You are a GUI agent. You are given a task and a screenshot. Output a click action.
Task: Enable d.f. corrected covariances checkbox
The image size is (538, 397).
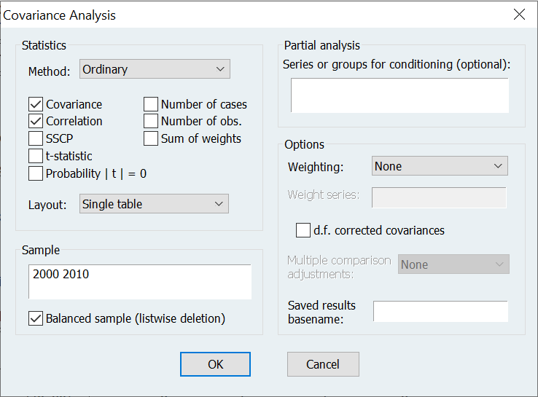coord(303,230)
